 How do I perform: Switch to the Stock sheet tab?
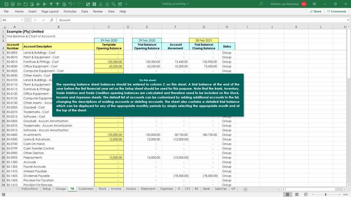(x=102, y=189)
